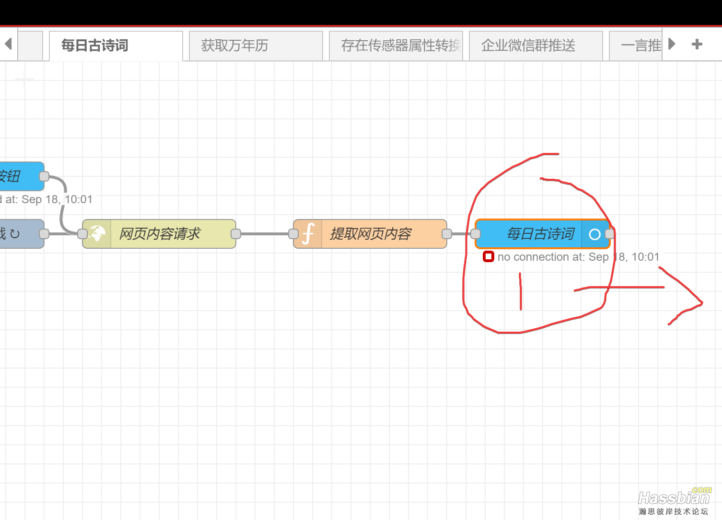Click the output port of 提取网页内容 node
This screenshot has height=520, width=722.
(x=447, y=234)
